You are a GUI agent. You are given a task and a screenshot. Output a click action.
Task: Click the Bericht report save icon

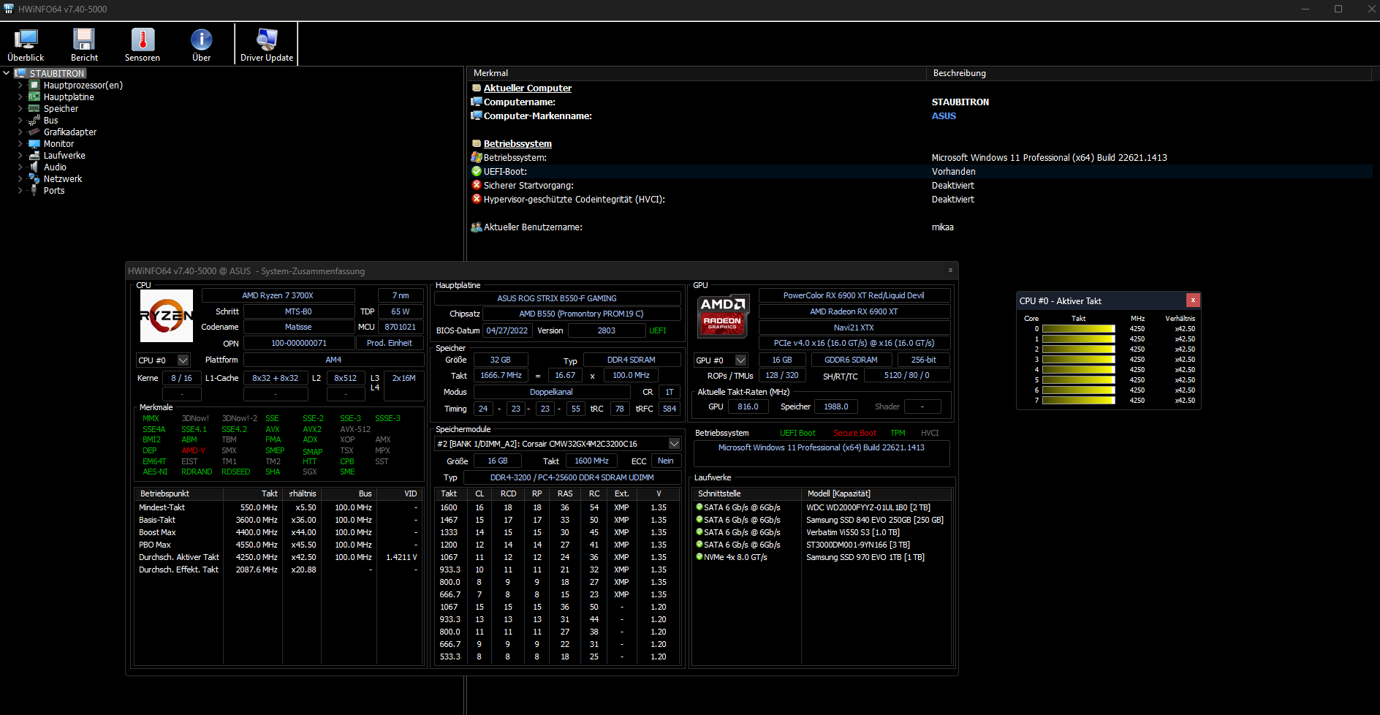[84, 39]
